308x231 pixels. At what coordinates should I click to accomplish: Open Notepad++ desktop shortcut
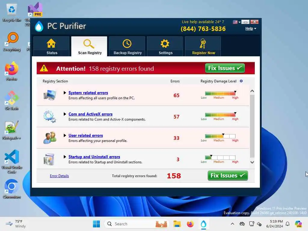point(12,130)
